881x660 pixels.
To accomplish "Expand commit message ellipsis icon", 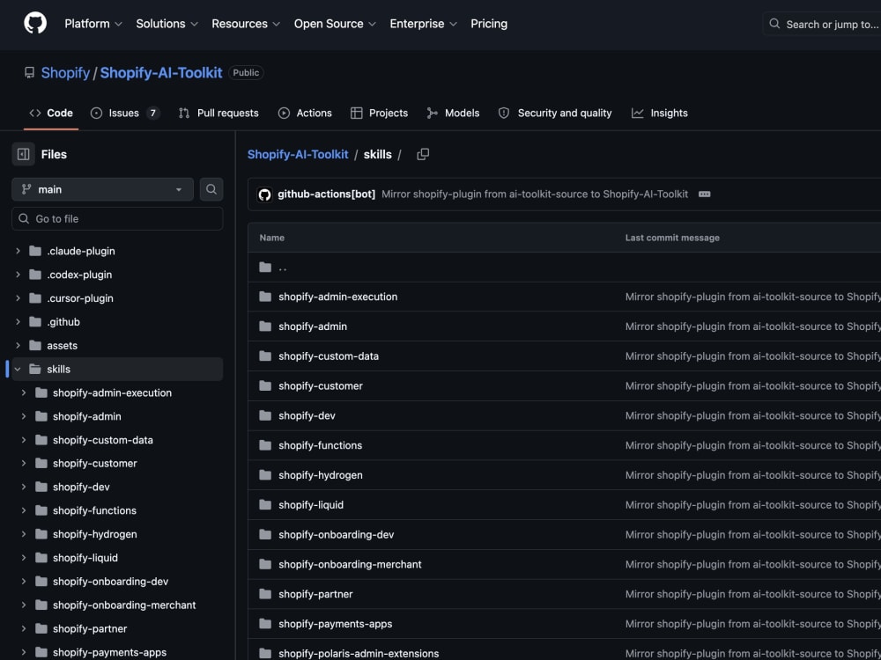I will point(705,194).
